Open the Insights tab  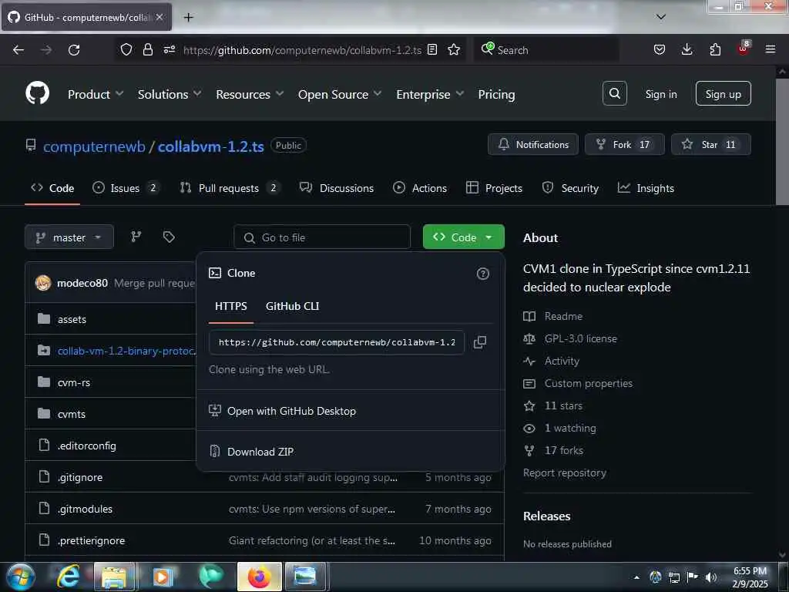coord(646,188)
